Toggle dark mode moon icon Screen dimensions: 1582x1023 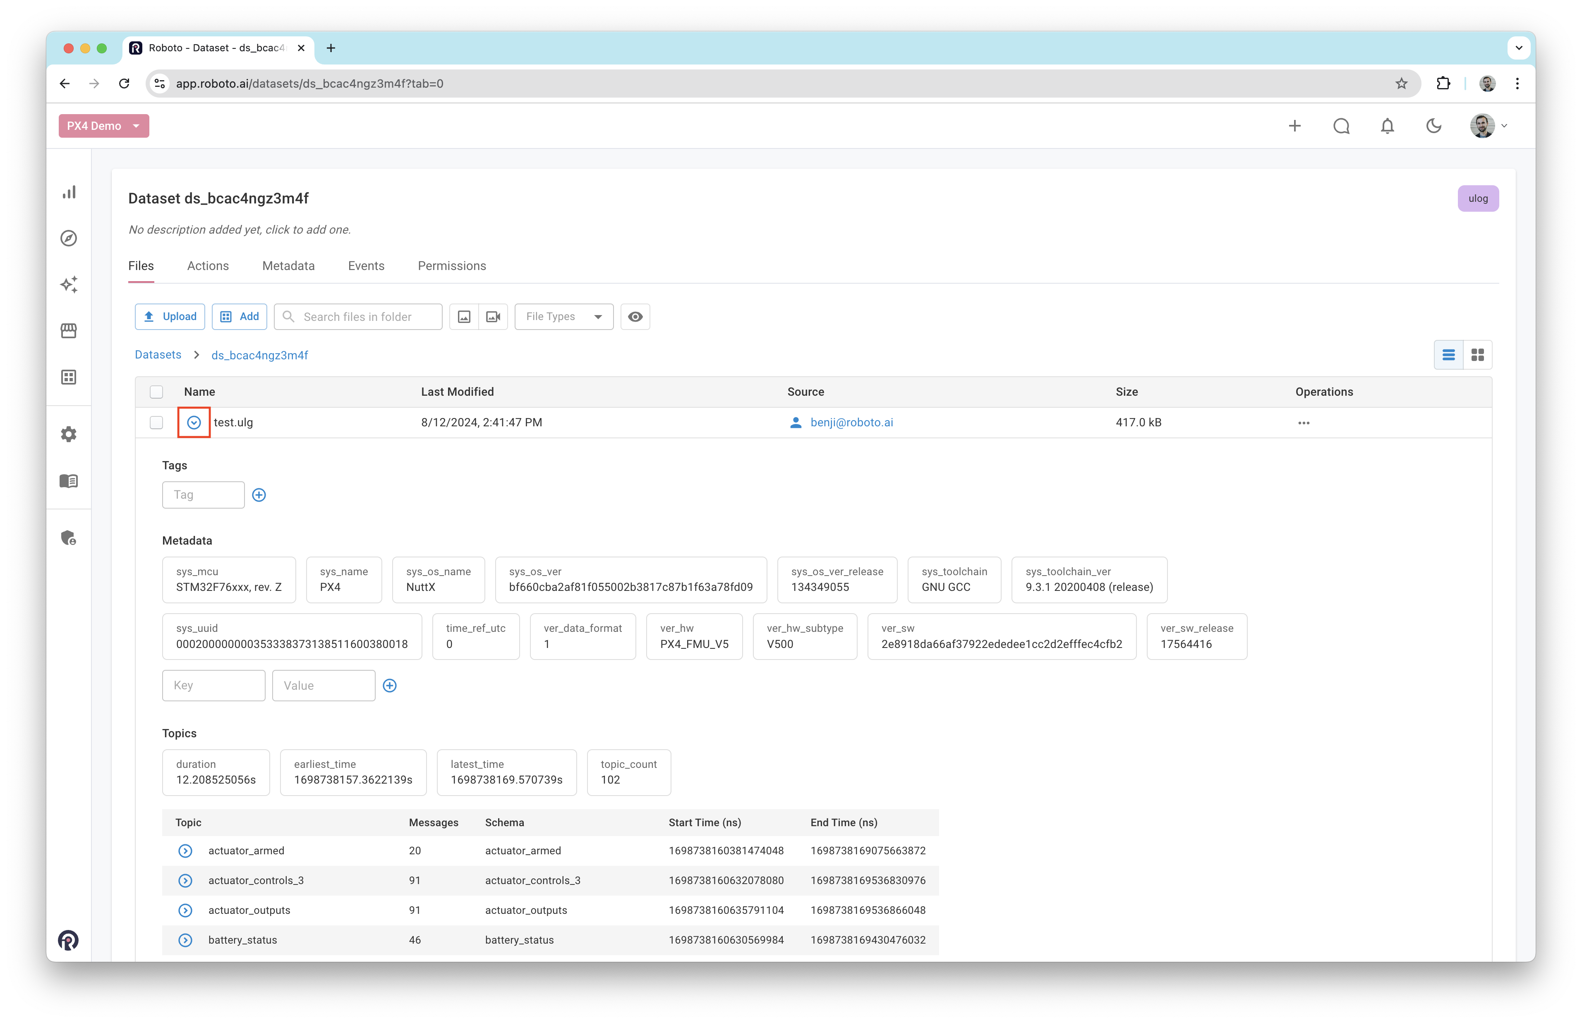[x=1434, y=126]
